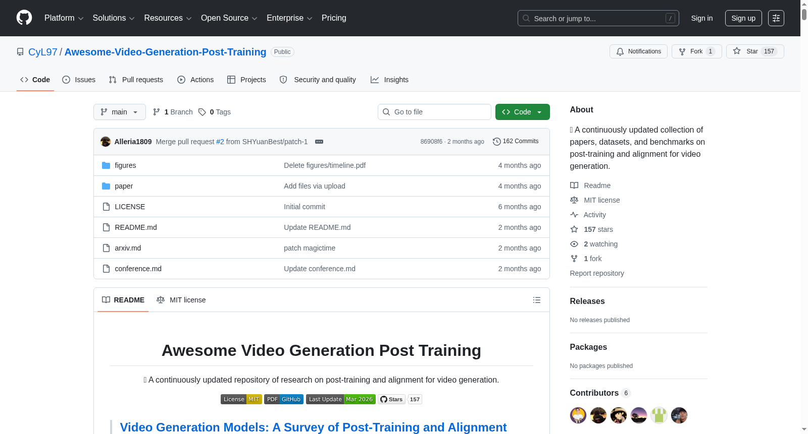Click the Sign up button
The height and width of the screenshot is (434, 808).
(x=743, y=18)
